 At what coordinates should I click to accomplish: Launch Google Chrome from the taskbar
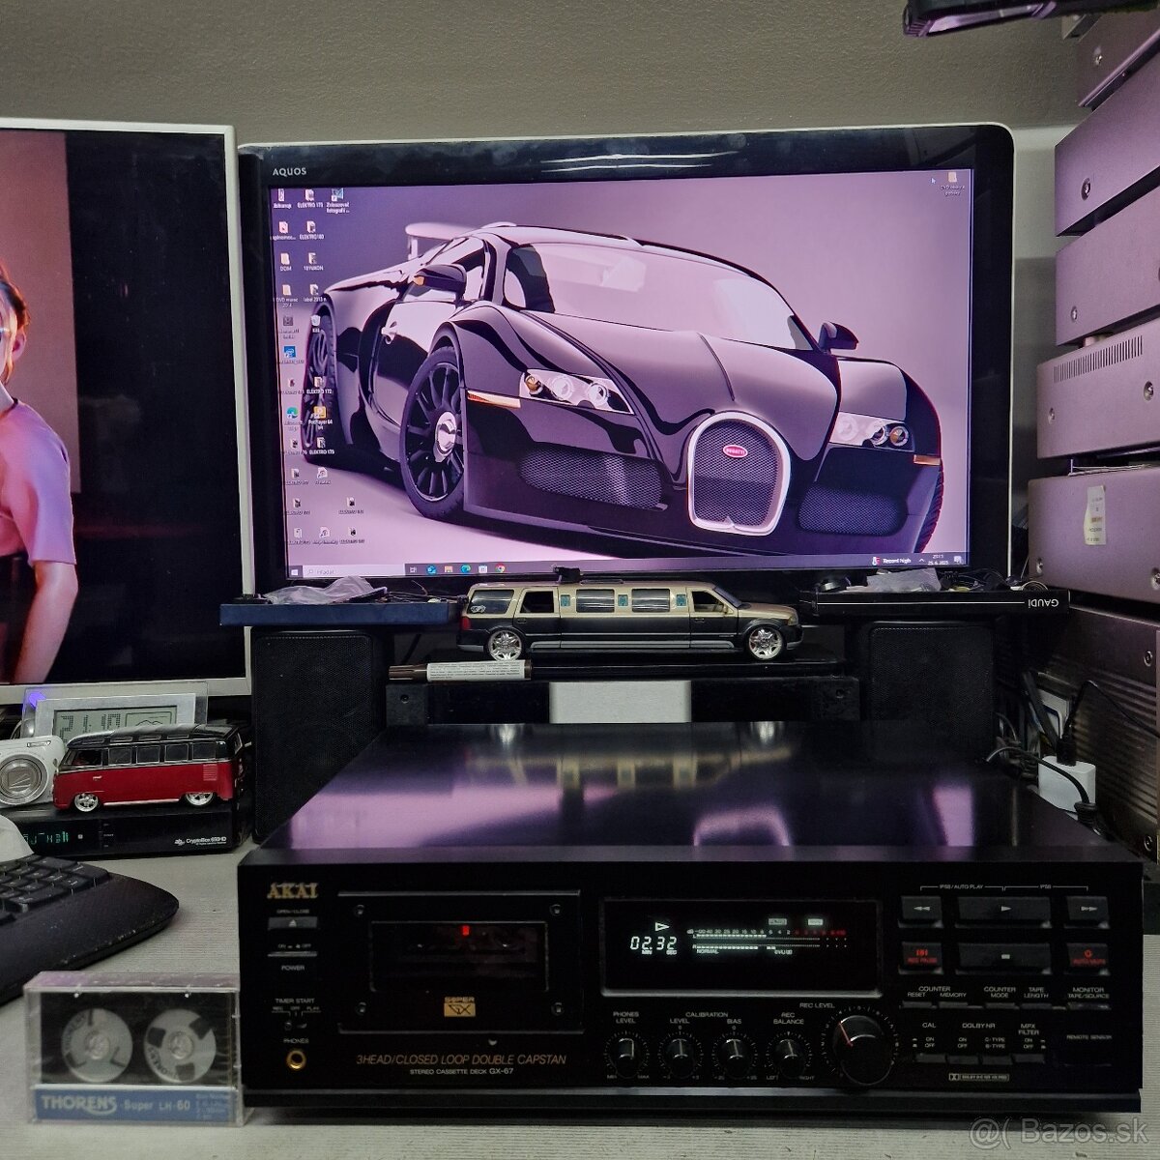pos(500,569)
